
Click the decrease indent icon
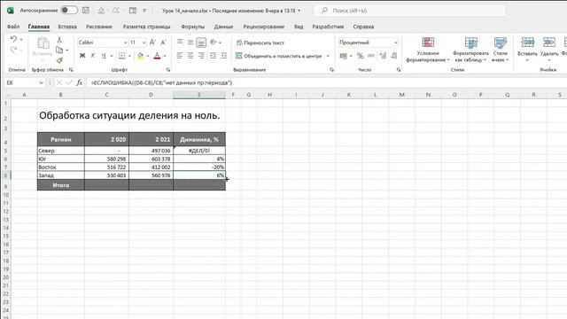[214, 56]
